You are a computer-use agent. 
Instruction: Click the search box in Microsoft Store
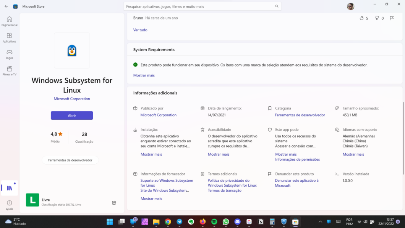(202, 7)
